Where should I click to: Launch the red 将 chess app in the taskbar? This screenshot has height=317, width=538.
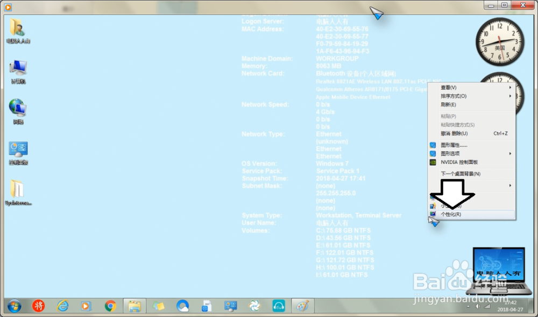click(x=38, y=306)
